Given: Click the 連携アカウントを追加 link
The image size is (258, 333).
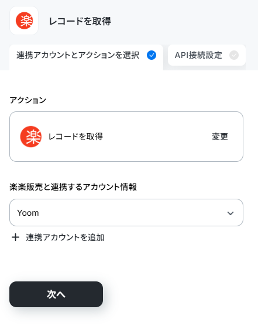Looking at the screenshot, I should (65, 237).
